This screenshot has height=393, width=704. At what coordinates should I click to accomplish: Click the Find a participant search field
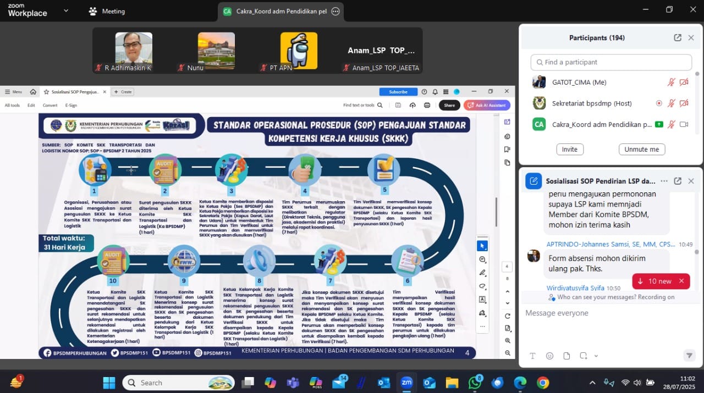pos(610,62)
